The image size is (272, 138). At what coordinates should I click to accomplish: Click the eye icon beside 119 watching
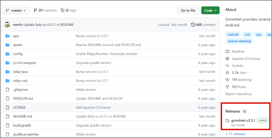(x=227, y=80)
